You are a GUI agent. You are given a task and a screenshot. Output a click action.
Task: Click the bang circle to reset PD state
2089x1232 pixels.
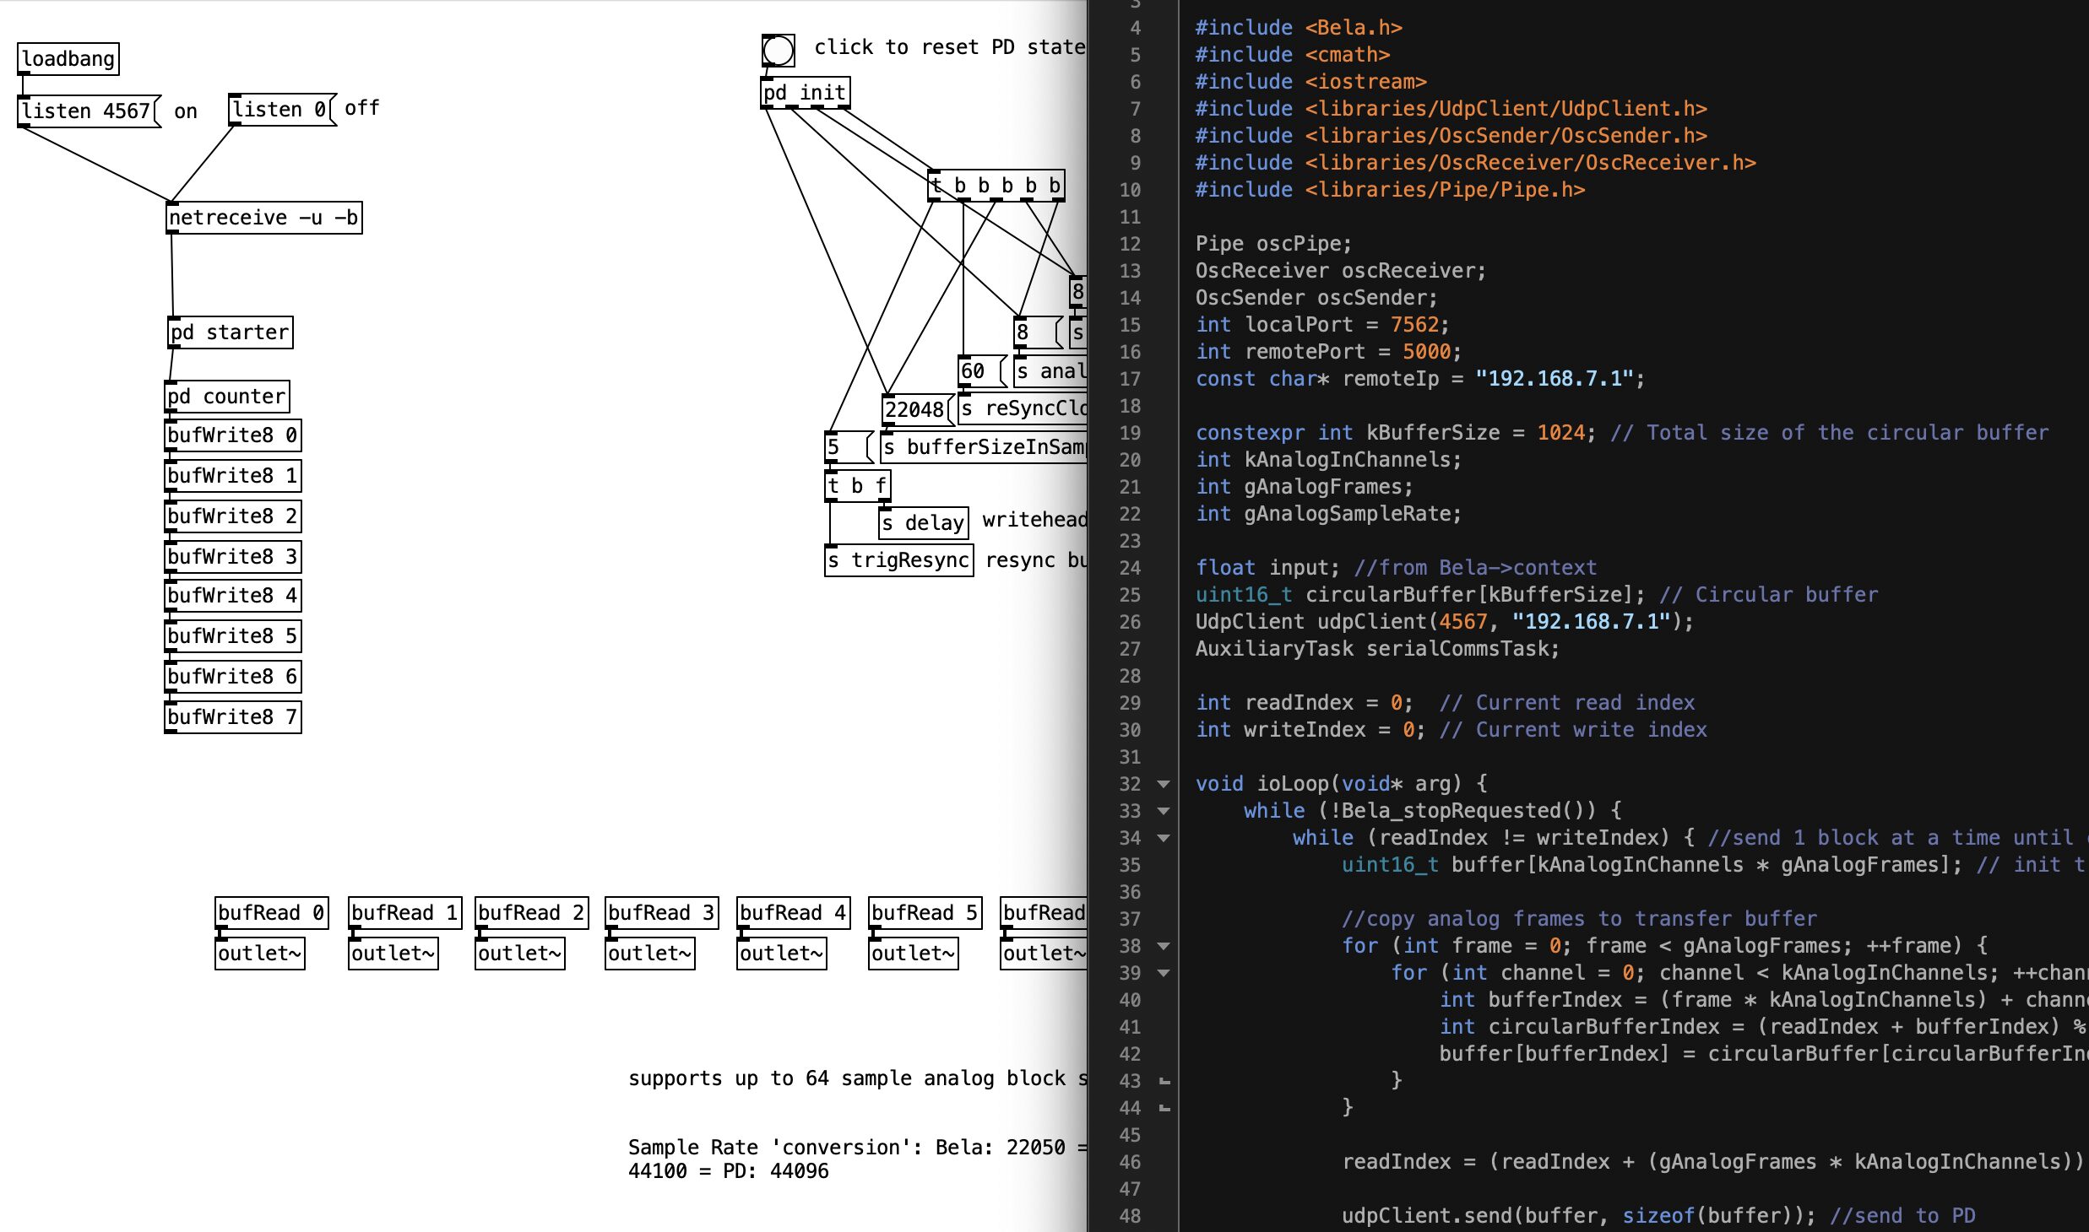[x=778, y=50]
